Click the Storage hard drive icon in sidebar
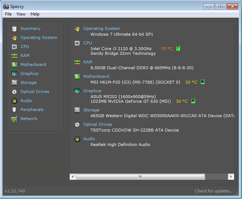This screenshot has height=200, width=242. pos(14,83)
